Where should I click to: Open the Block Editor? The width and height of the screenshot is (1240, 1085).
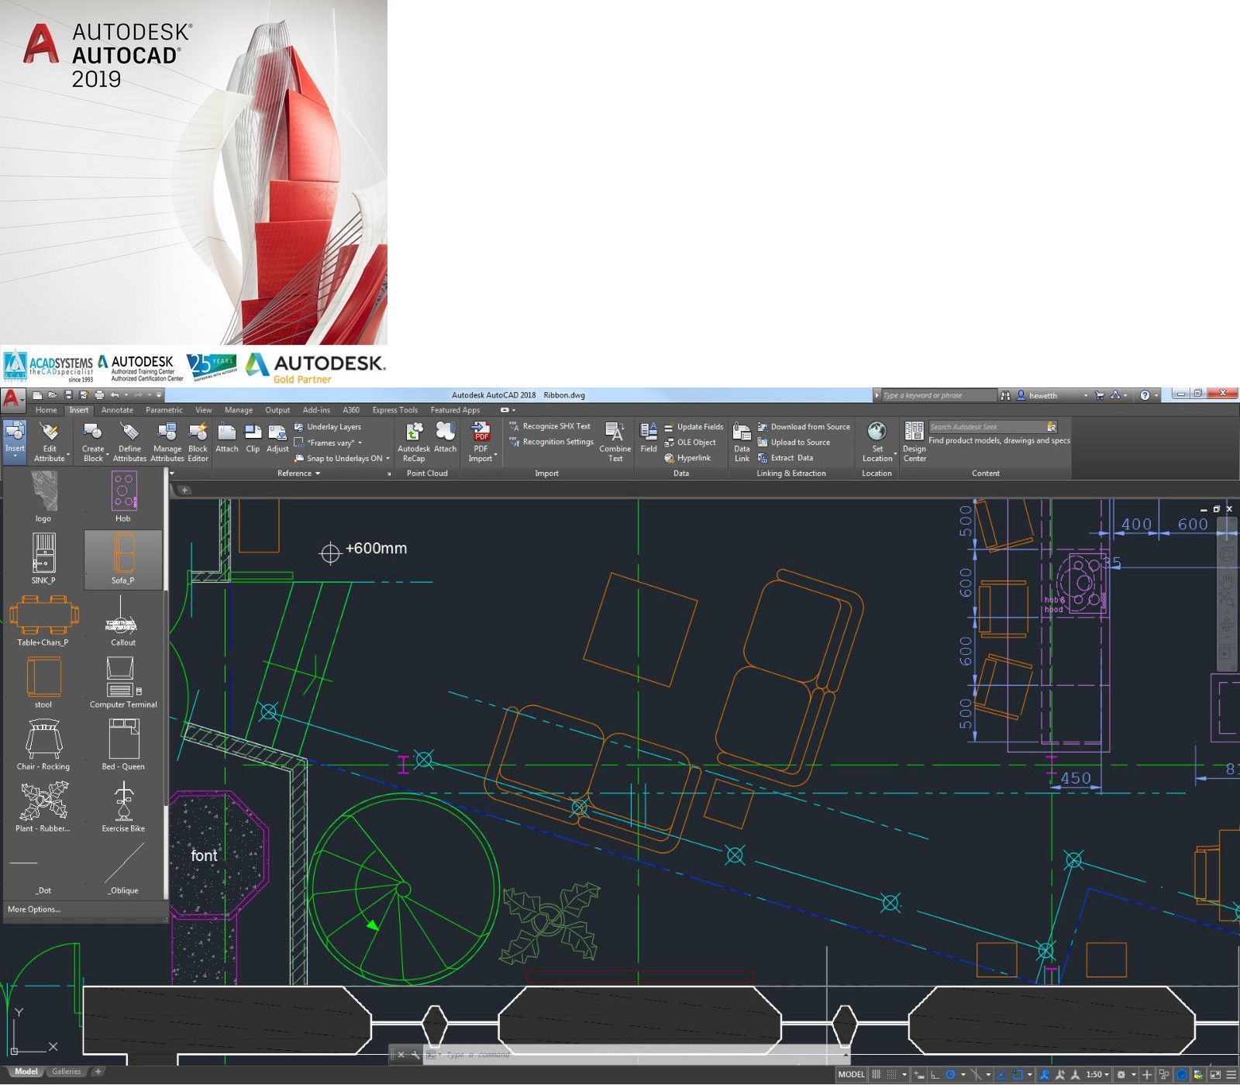tap(198, 441)
